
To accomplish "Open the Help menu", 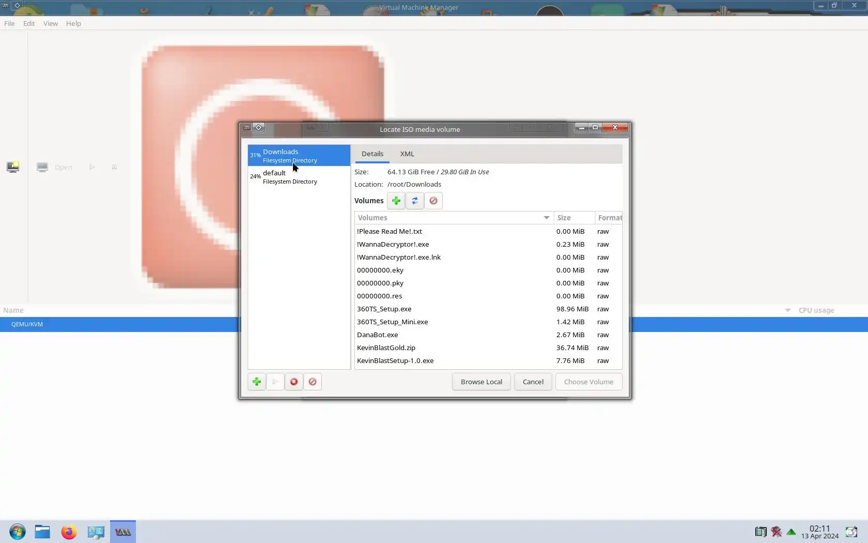I will point(73,23).
